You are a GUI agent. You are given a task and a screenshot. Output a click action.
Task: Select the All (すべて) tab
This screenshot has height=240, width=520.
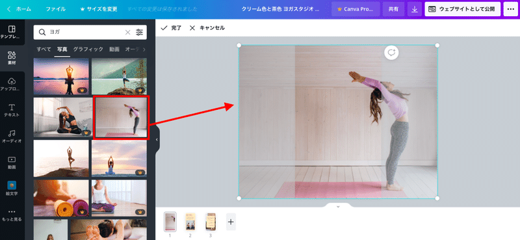44,49
